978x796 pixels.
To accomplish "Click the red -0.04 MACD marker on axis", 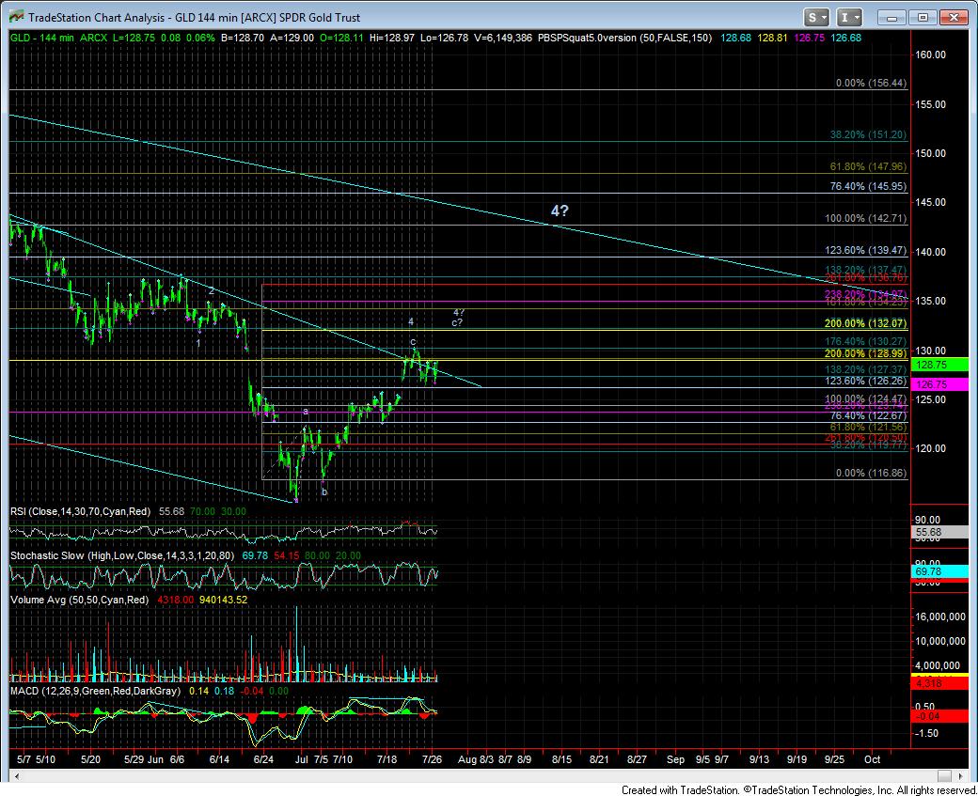I will click(940, 716).
